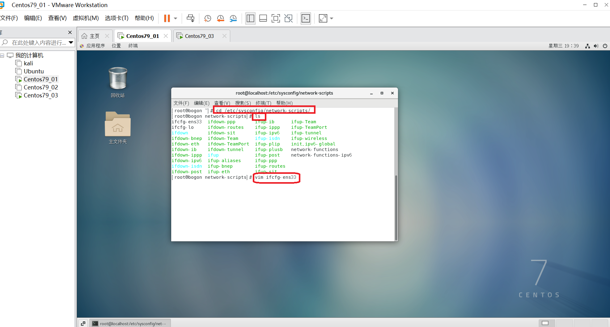The height and width of the screenshot is (327, 610).
Task: Open the power options dropdown arrow
Action: pyautogui.click(x=176, y=18)
